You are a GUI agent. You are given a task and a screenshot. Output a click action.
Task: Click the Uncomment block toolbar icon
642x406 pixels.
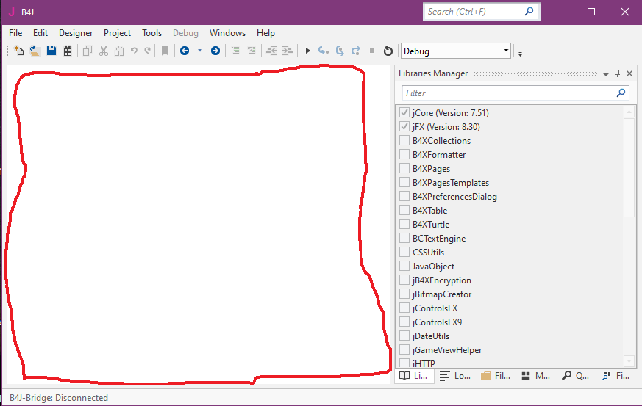[x=252, y=51]
